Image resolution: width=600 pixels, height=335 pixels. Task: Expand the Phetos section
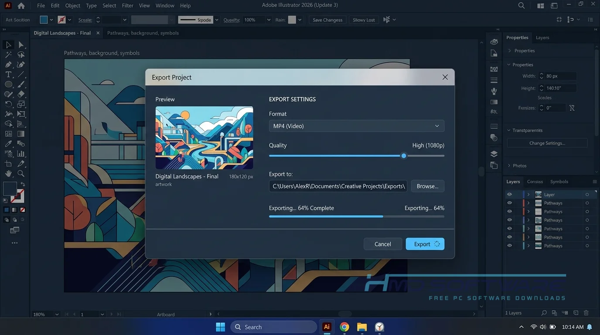(x=509, y=166)
